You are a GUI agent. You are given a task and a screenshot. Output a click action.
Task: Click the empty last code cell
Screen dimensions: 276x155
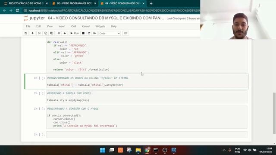(x=147, y=134)
